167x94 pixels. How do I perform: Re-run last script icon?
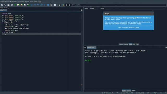[28, 5]
